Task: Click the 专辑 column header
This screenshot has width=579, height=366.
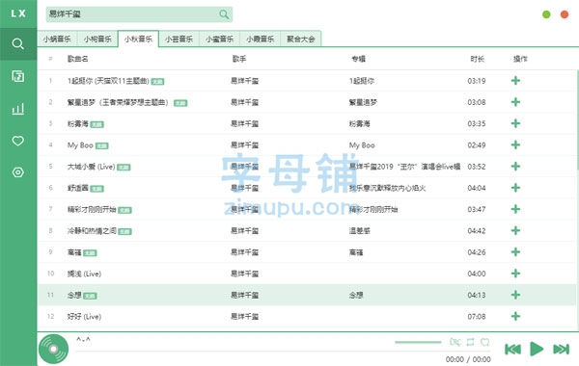Action: point(358,59)
